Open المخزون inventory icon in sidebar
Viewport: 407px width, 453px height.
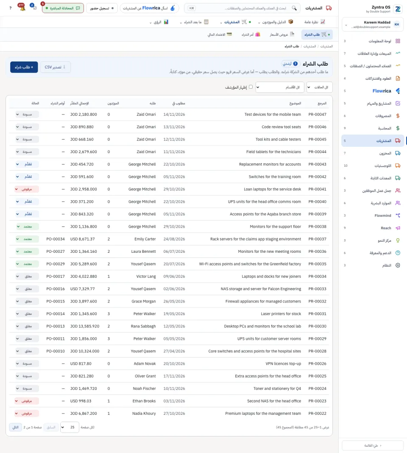(398, 153)
